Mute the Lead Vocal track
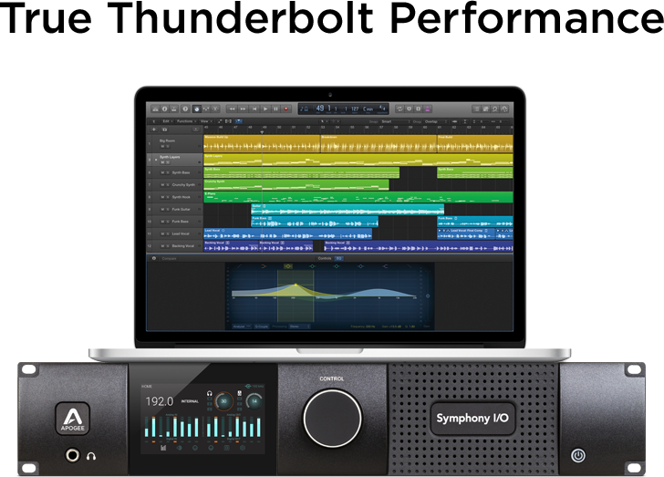Viewport: 664px width, 477px height. coord(162,233)
